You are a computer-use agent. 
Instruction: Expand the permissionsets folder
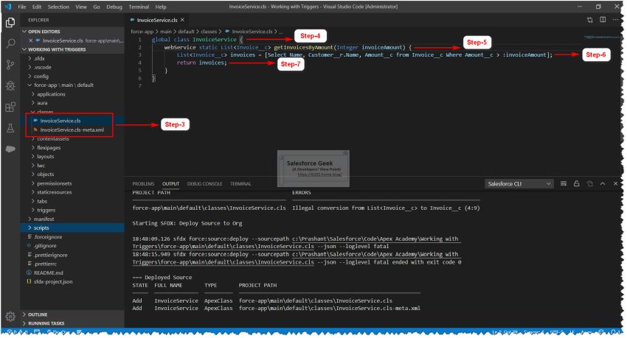click(54, 183)
